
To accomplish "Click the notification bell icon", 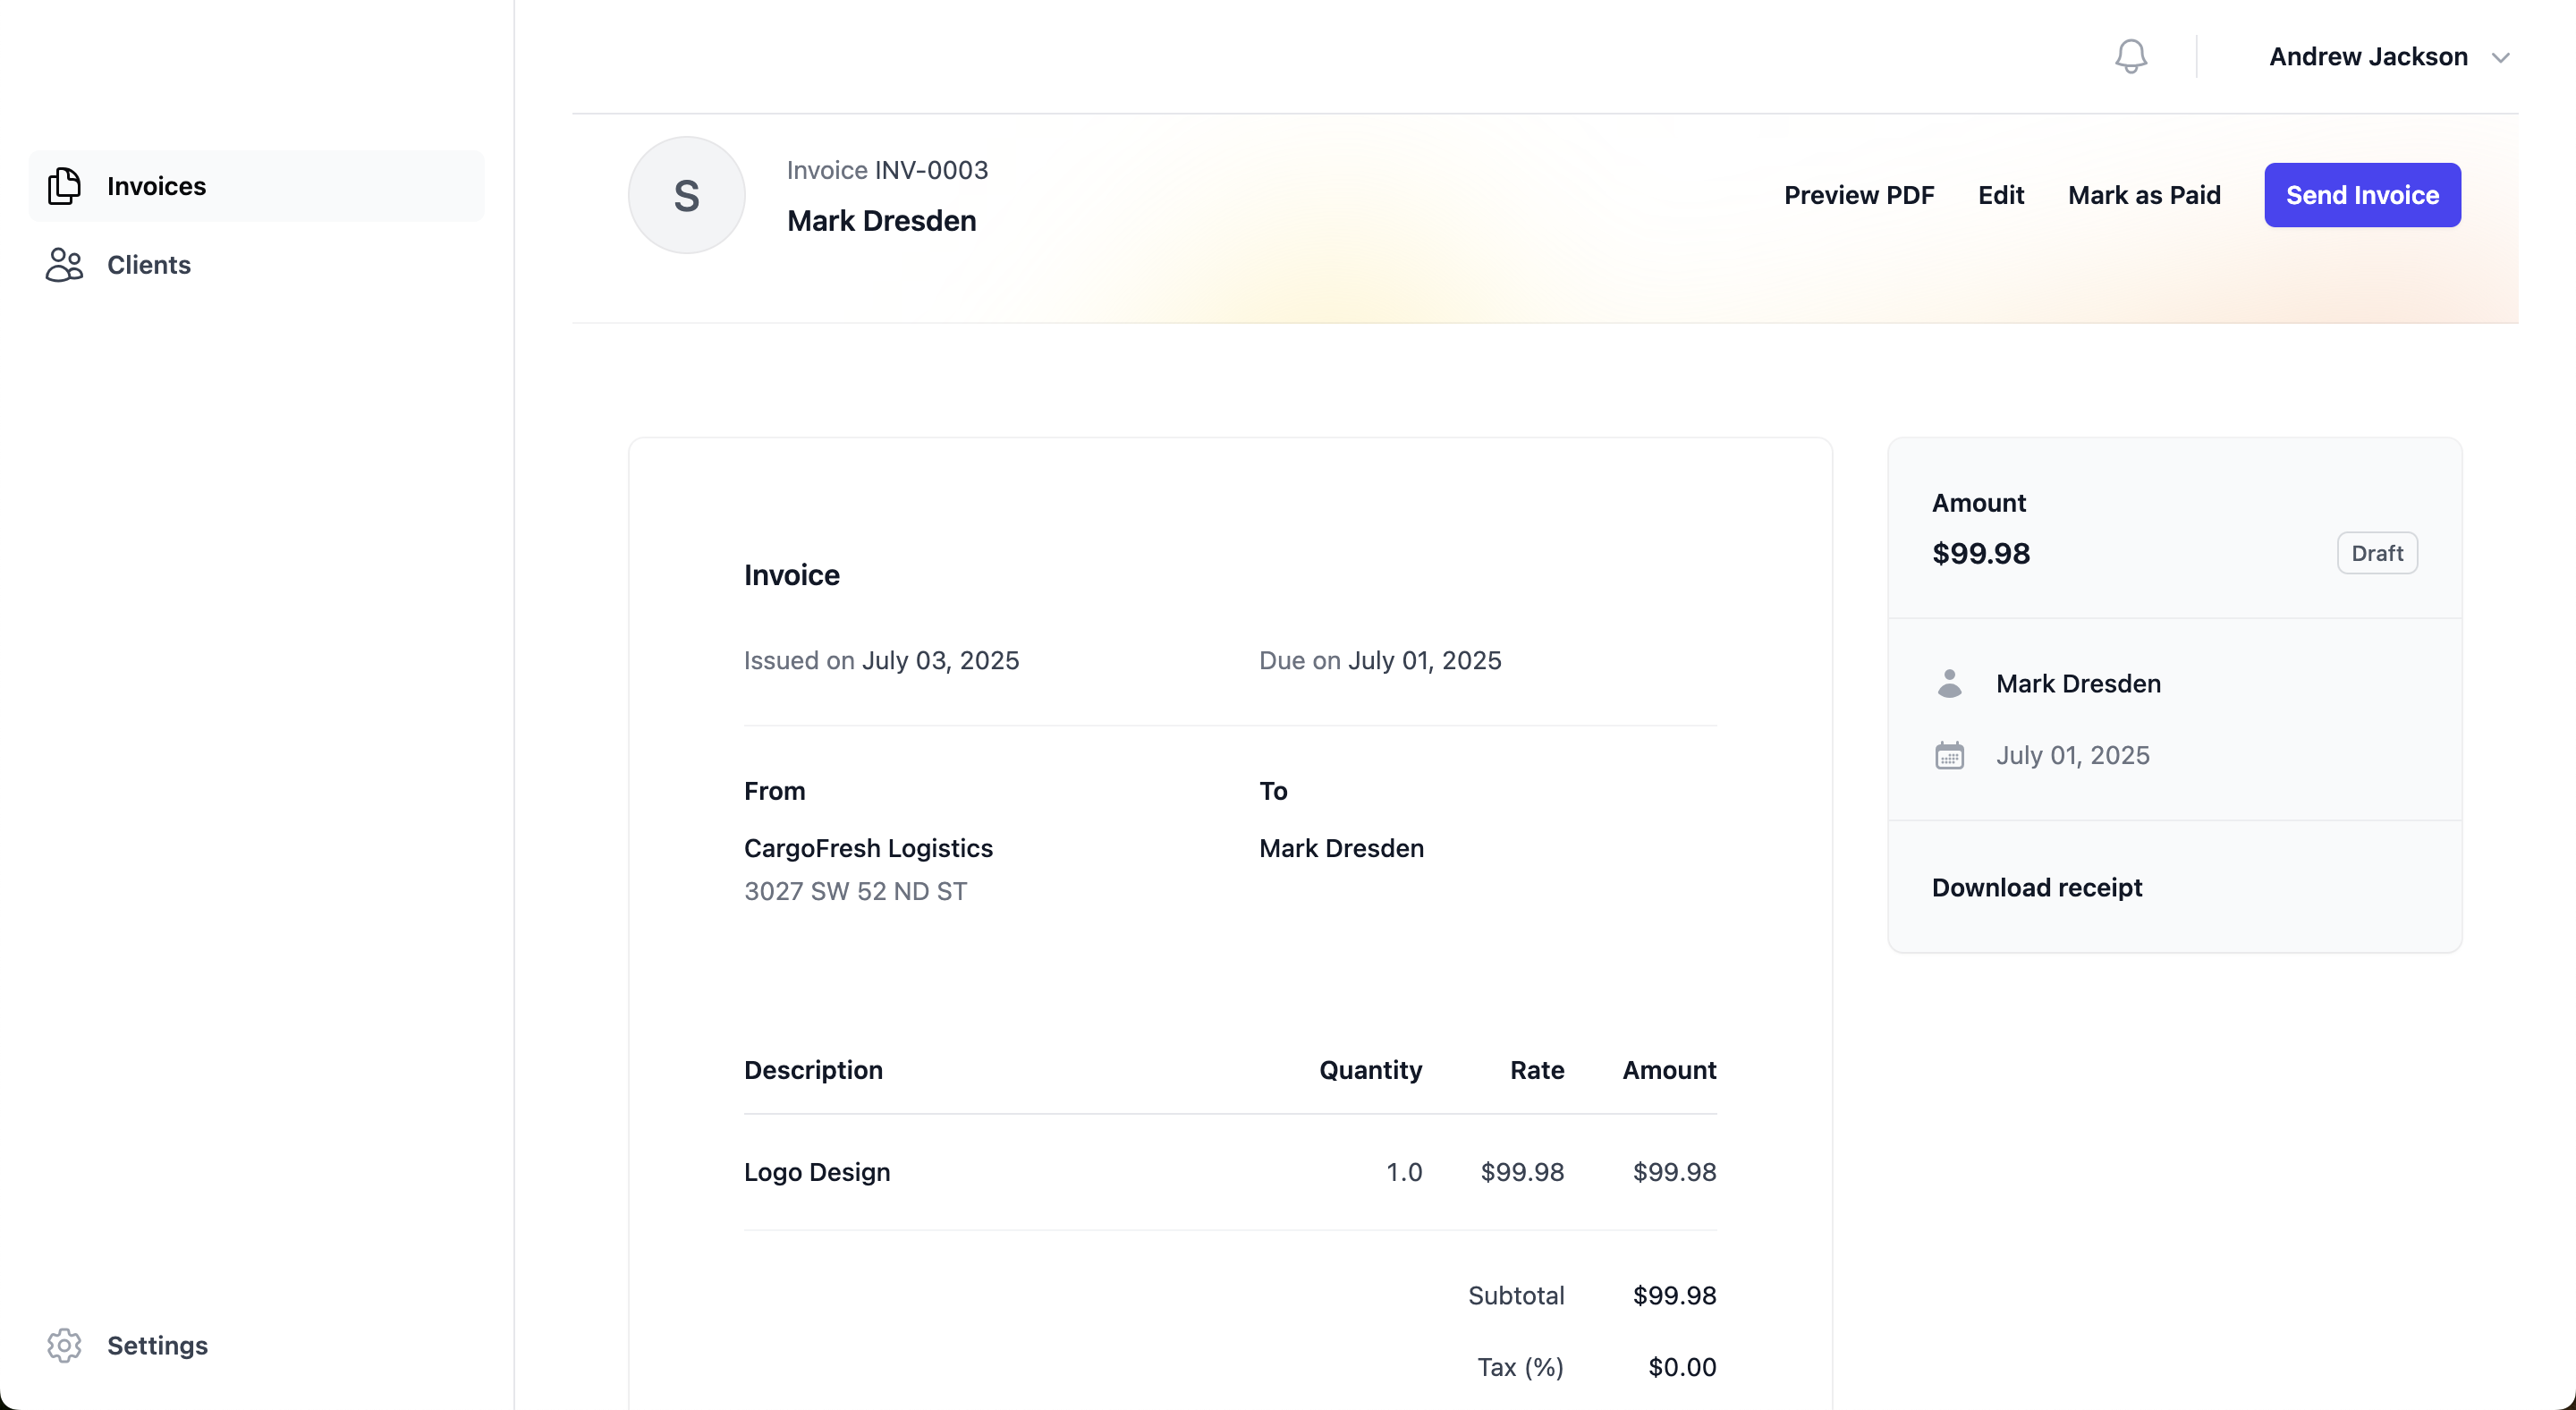I will tap(2130, 56).
